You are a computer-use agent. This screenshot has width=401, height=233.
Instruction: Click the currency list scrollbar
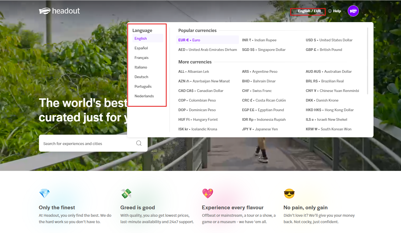367,61
